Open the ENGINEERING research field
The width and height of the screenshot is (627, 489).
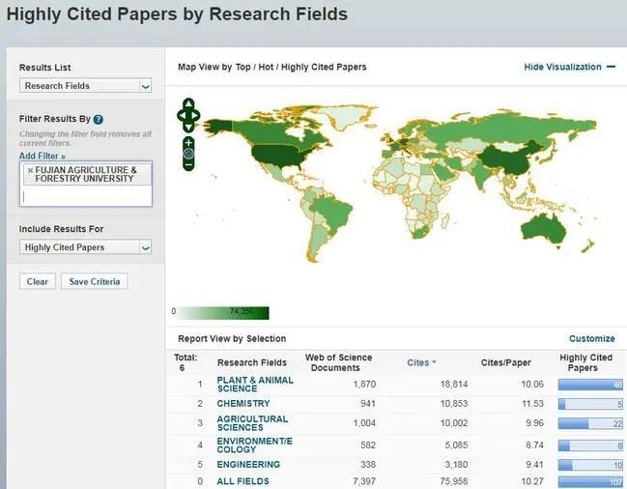(x=248, y=465)
